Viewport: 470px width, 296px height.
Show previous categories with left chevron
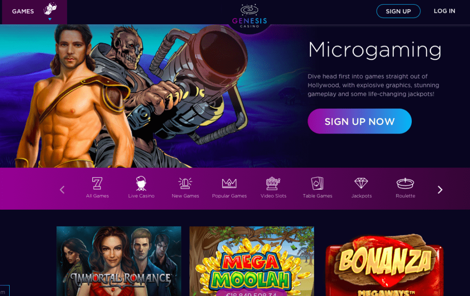[x=62, y=190]
